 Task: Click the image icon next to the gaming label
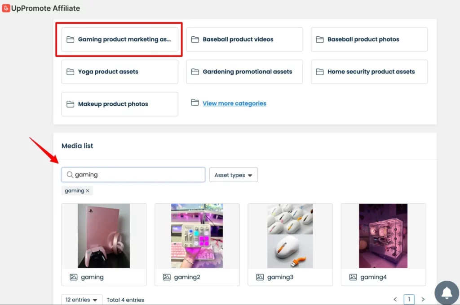[74, 277]
